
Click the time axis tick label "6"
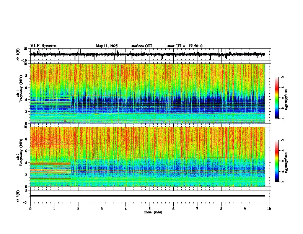pos(174,209)
